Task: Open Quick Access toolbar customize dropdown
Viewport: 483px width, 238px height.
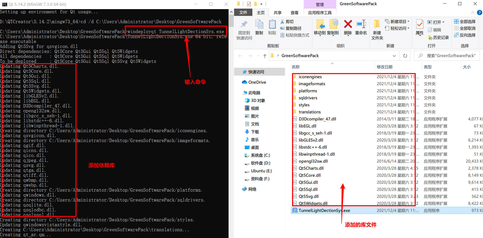Action: coord(261,4)
